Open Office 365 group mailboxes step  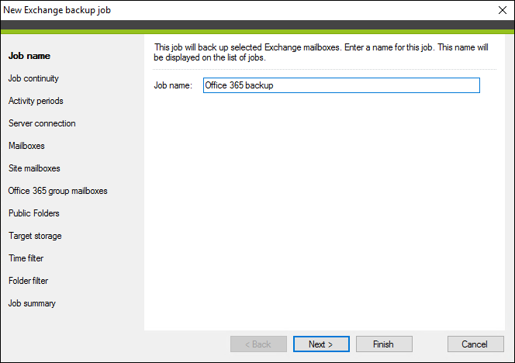click(x=58, y=191)
